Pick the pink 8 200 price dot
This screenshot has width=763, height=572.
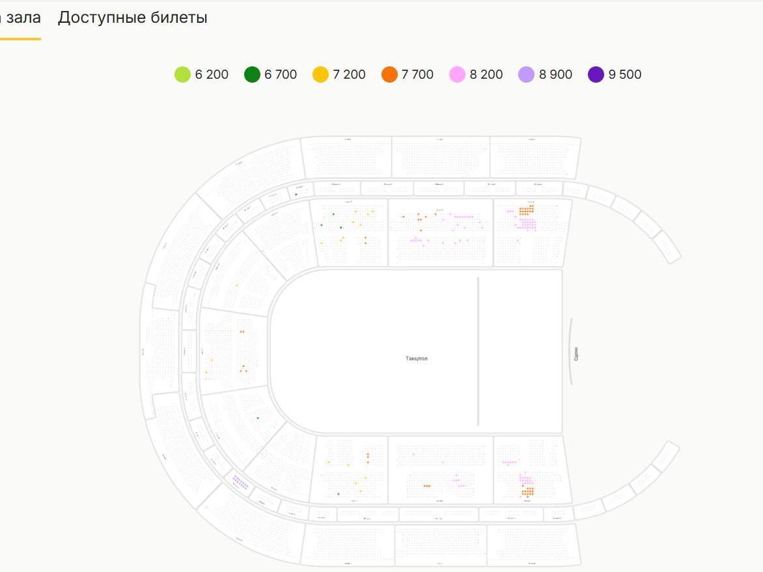click(x=458, y=75)
